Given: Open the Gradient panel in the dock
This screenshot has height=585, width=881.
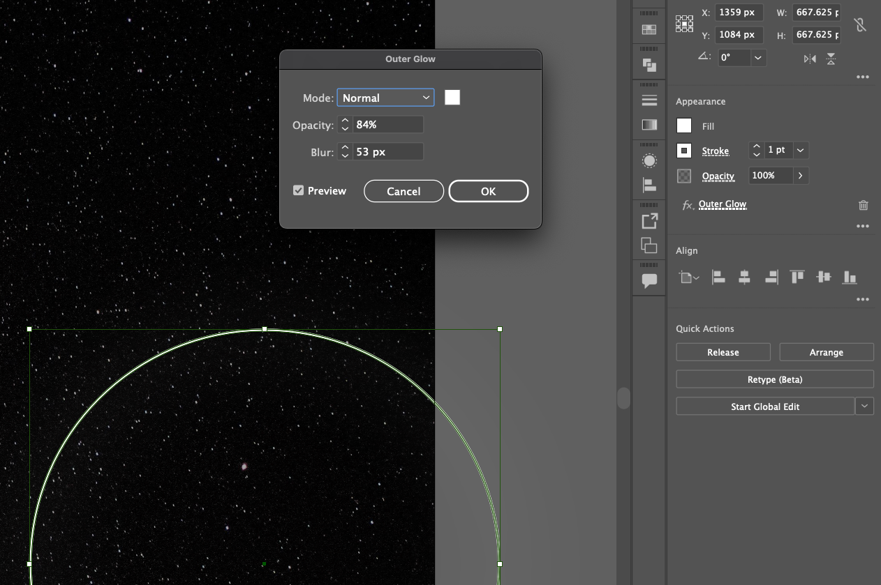Looking at the screenshot, I should 649,124.
